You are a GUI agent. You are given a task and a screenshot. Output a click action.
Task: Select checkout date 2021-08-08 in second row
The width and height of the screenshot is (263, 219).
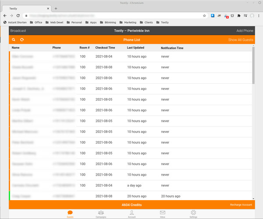104,67
